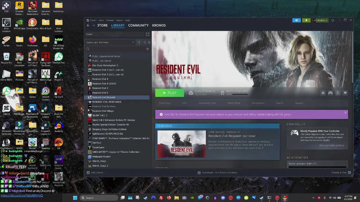The image size is (360, 202).
Task: Open View controller settings link
Action: 332,145
